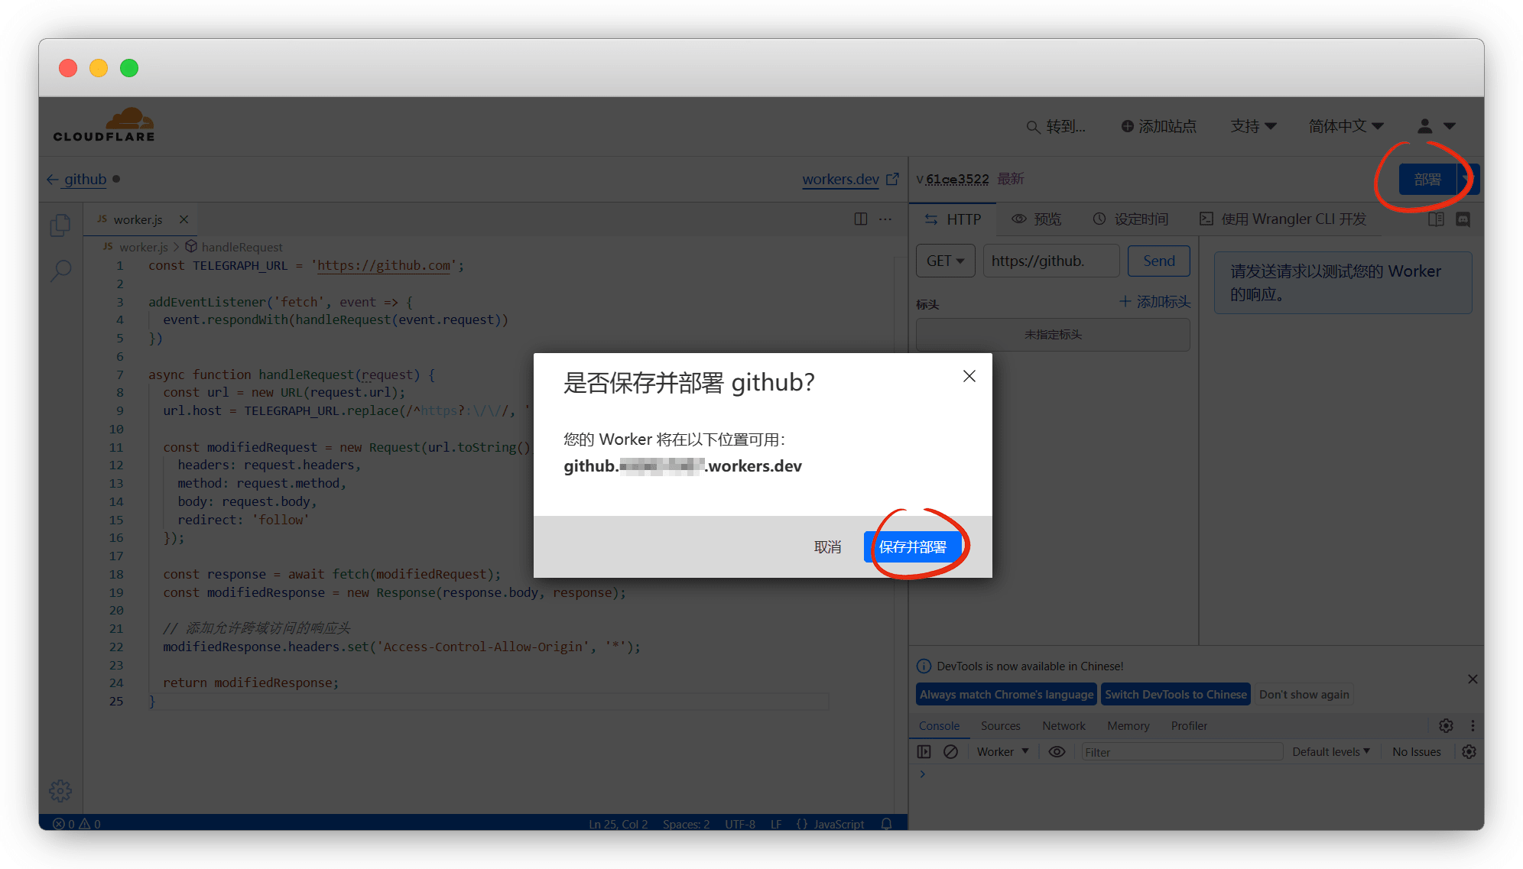This screenshot has width=1523, height=869.
Task: Open workers.dev external link icon
Action: [x=892, y=179]
